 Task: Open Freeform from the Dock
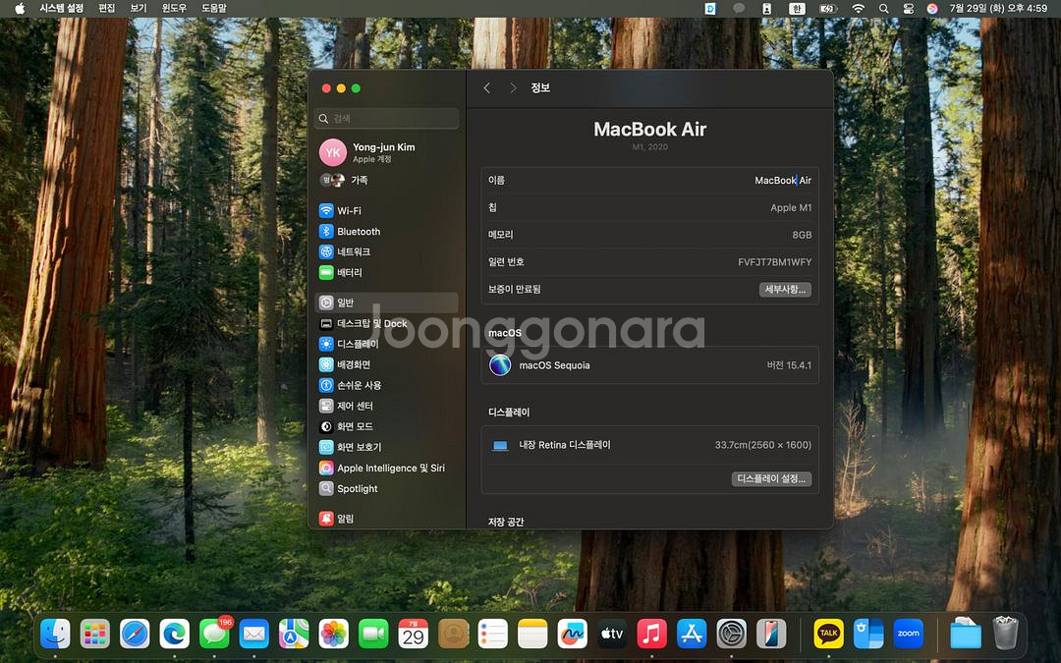tap(573, 634)
